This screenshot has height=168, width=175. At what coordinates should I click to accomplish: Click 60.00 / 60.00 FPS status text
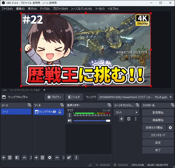tap(157, 165)
